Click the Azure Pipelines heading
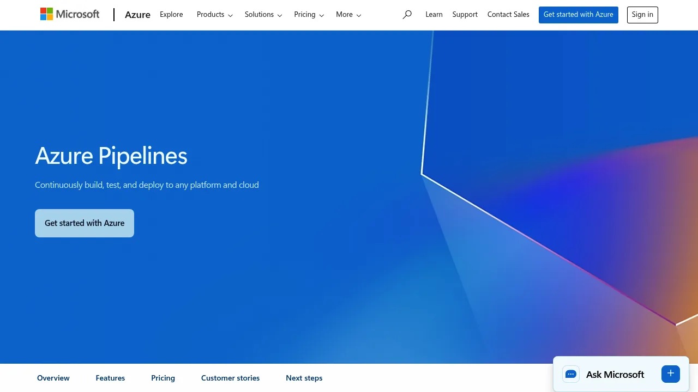698x392 pixels. (x=111, y=156)
